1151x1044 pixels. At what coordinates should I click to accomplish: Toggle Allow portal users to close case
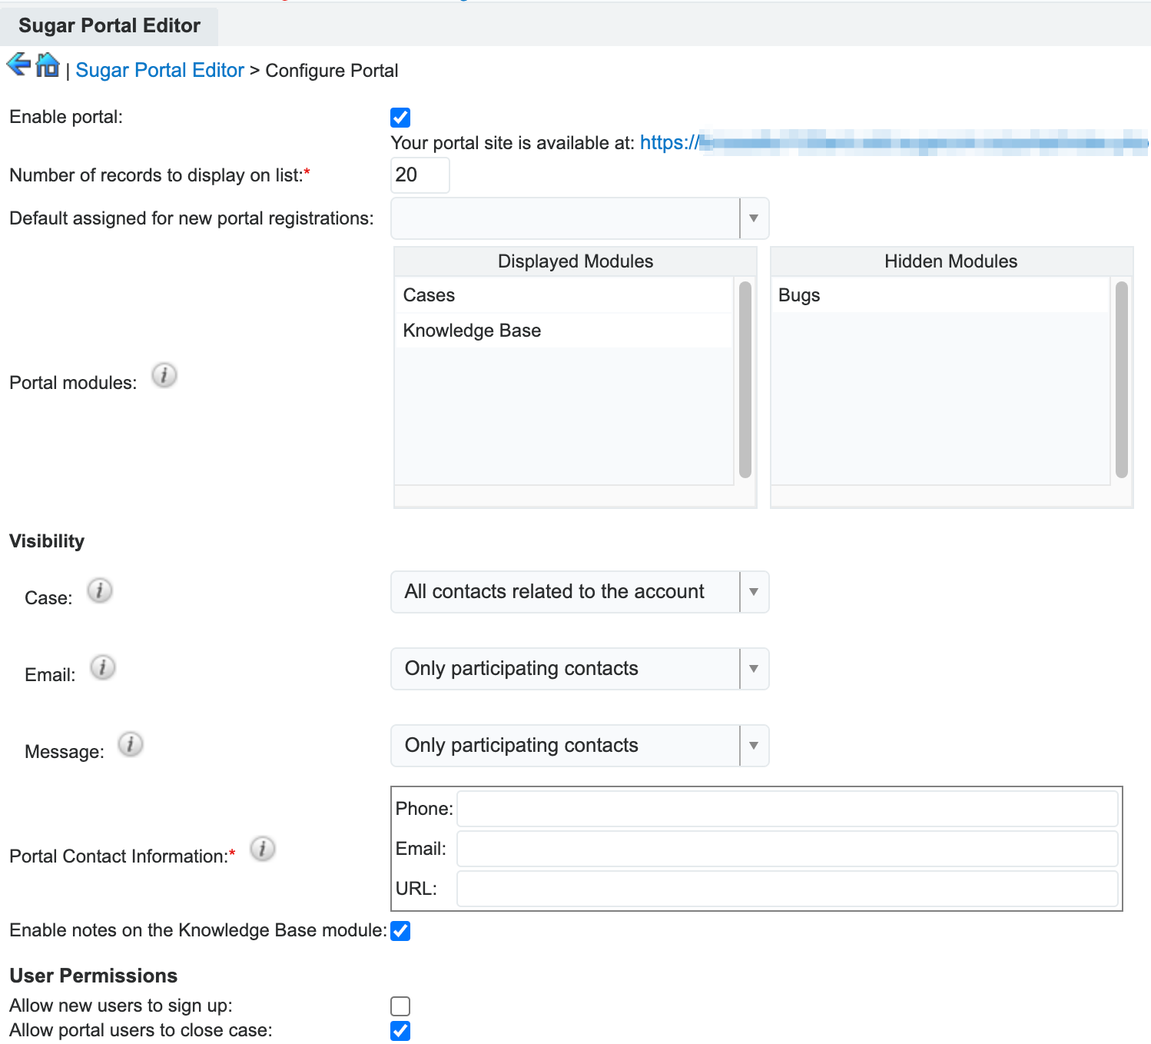tap(400, 1031)
